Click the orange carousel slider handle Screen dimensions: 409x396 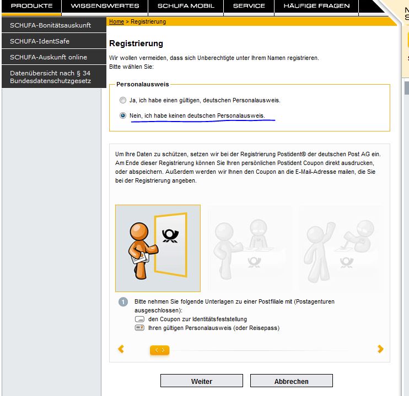pos(159,350)
